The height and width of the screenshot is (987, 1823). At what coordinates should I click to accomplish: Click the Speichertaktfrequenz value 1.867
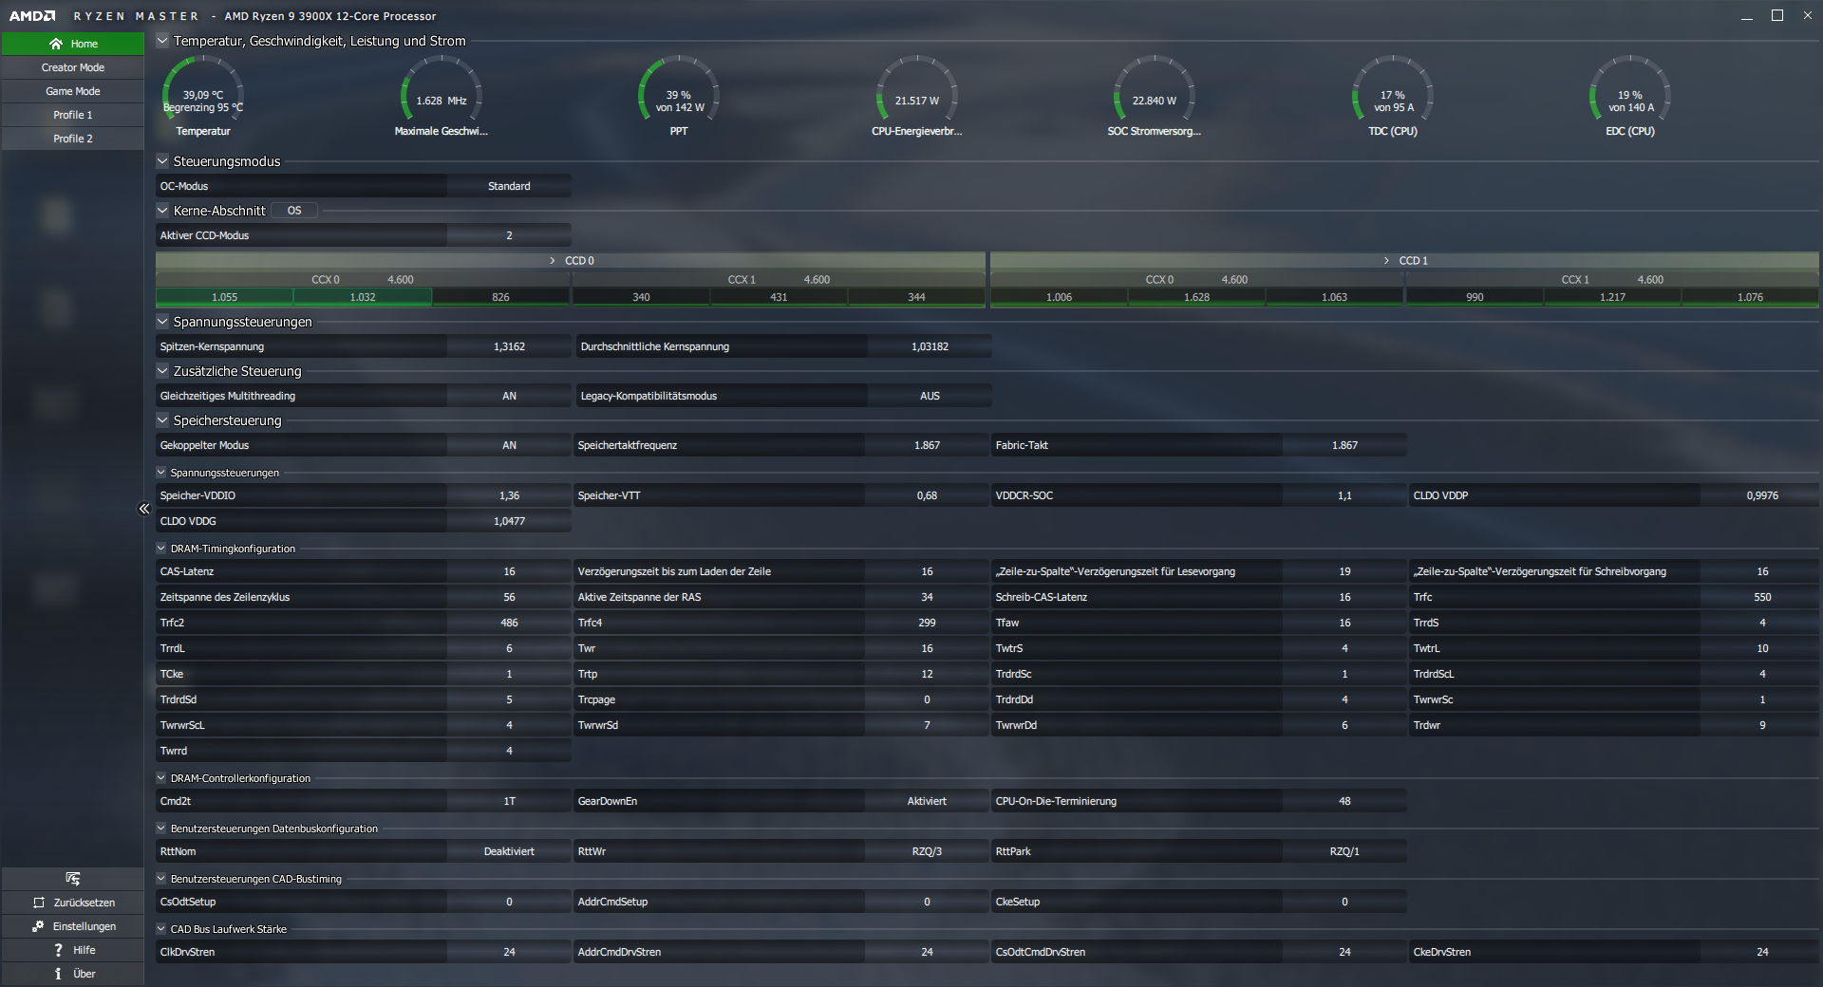click(x=927, y=445)
